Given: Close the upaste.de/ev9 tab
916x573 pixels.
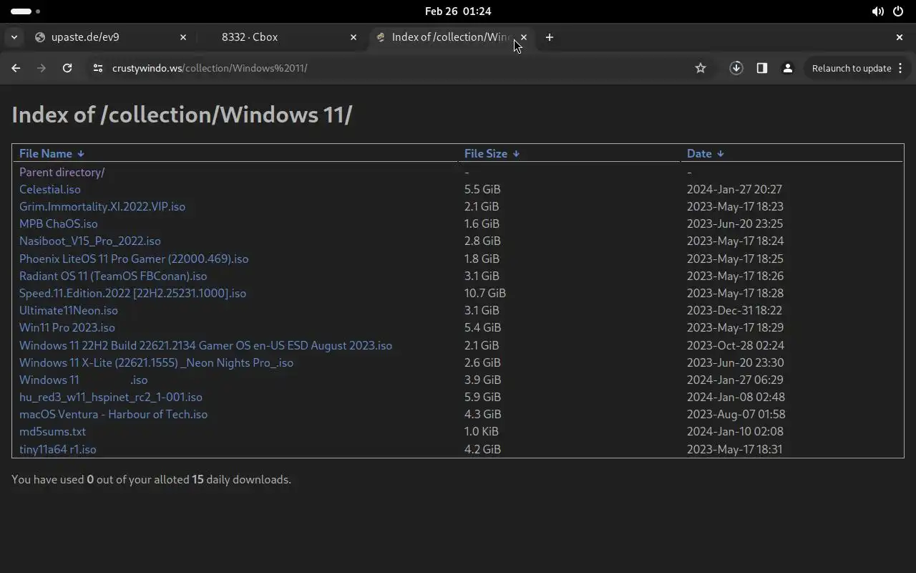Looking at the screenshot, I should (x=182, y=37).
